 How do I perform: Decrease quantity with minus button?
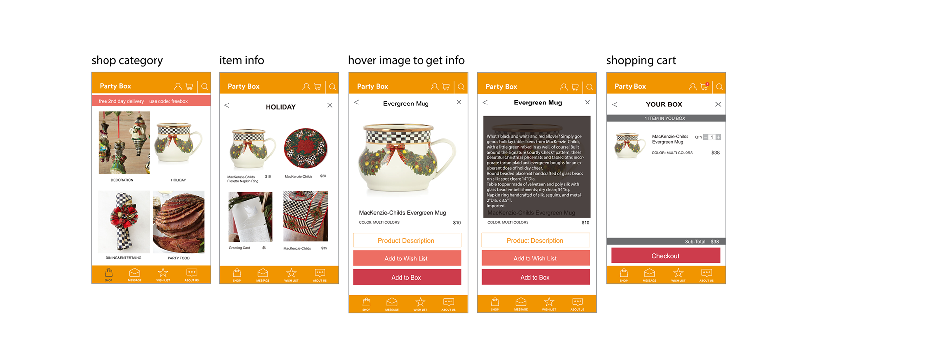tap(706, 137)
